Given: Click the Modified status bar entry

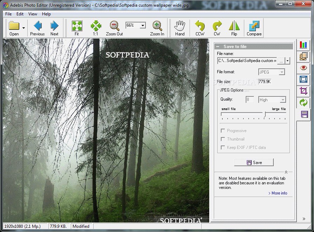Looking at the screenshot, I should coord(81,226).
